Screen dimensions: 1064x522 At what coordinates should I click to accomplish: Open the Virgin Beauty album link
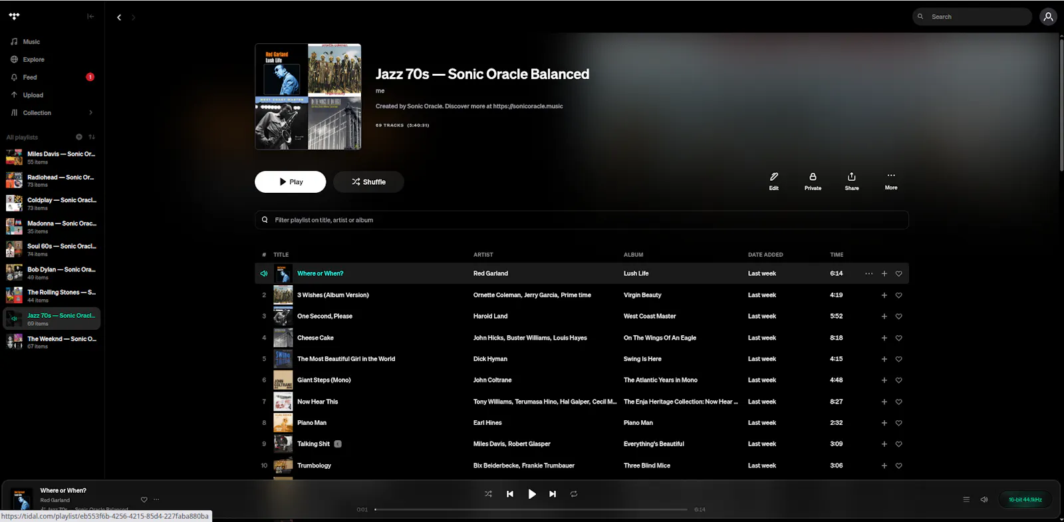(x=642, y=295)
